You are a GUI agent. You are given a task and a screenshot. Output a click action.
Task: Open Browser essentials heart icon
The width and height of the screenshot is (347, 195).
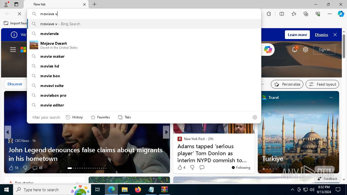pos(318,14)
